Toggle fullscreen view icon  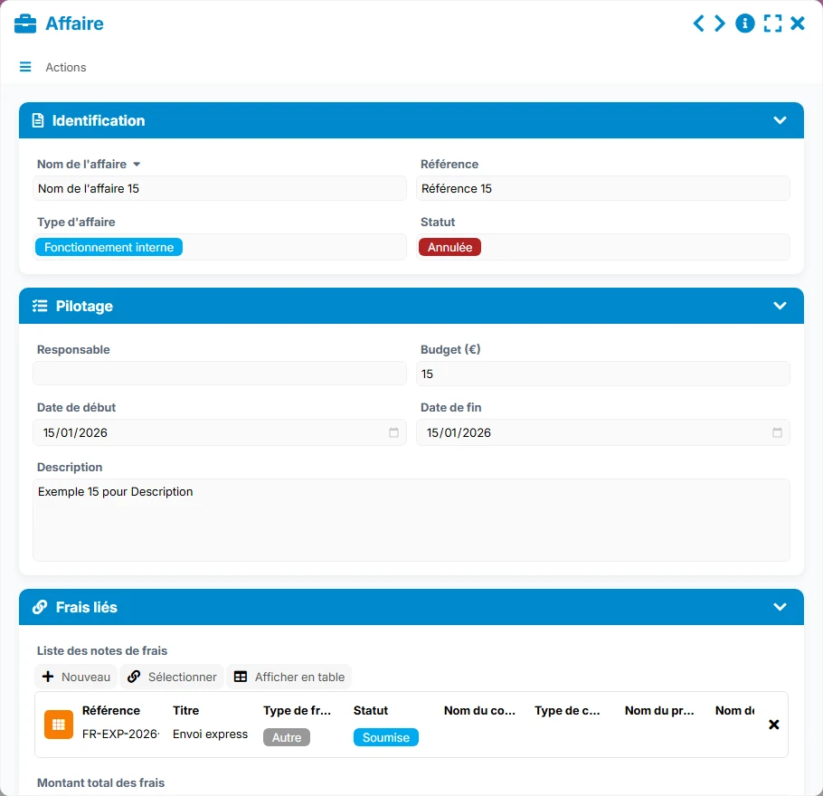click(x=772, y=24)
